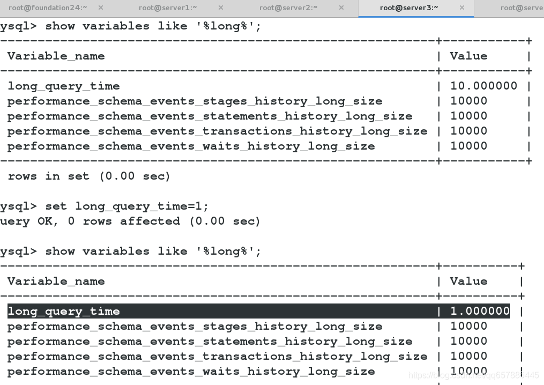Click the 'set long_query_time=1;' command
The height and width of the screenshot is (385, 544).
click(126, 206)
